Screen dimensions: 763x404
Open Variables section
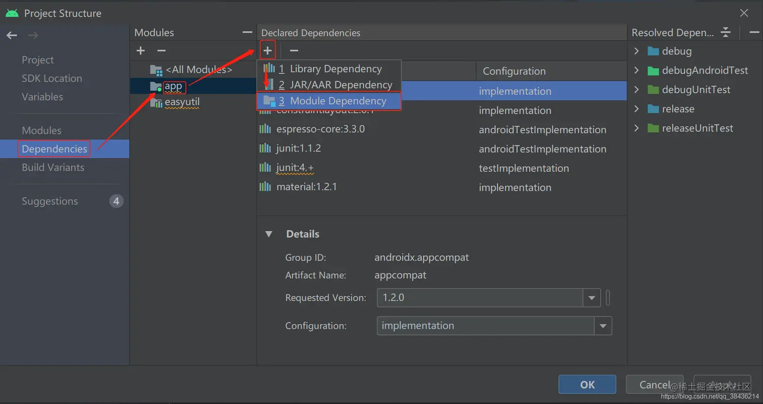pos(42,97)
